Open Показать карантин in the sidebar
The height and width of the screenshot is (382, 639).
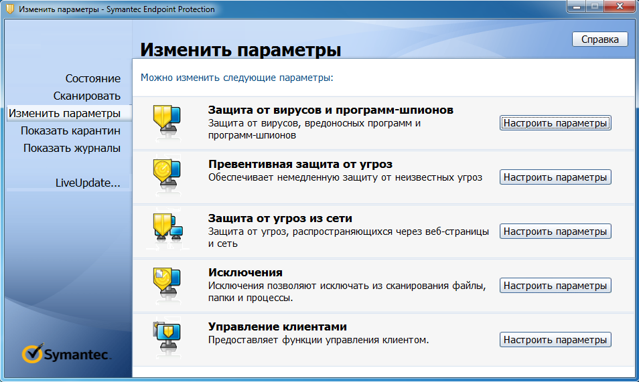pyautogui.click(x=70, y=130)
